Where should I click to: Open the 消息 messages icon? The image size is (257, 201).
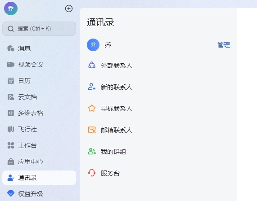pos(11,48)
